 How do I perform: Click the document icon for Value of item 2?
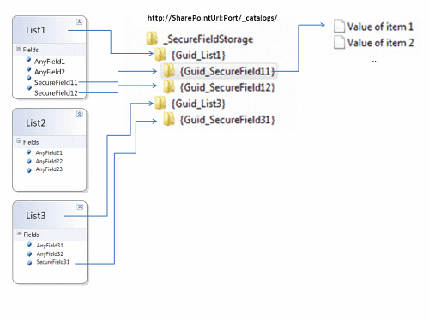tap(339, 42)
